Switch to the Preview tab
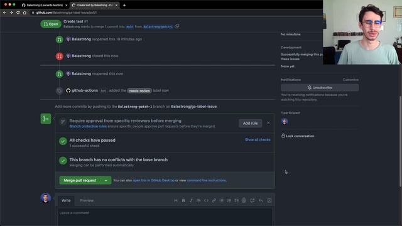Viewport: 402px width, 226px height. coord(87,201)
